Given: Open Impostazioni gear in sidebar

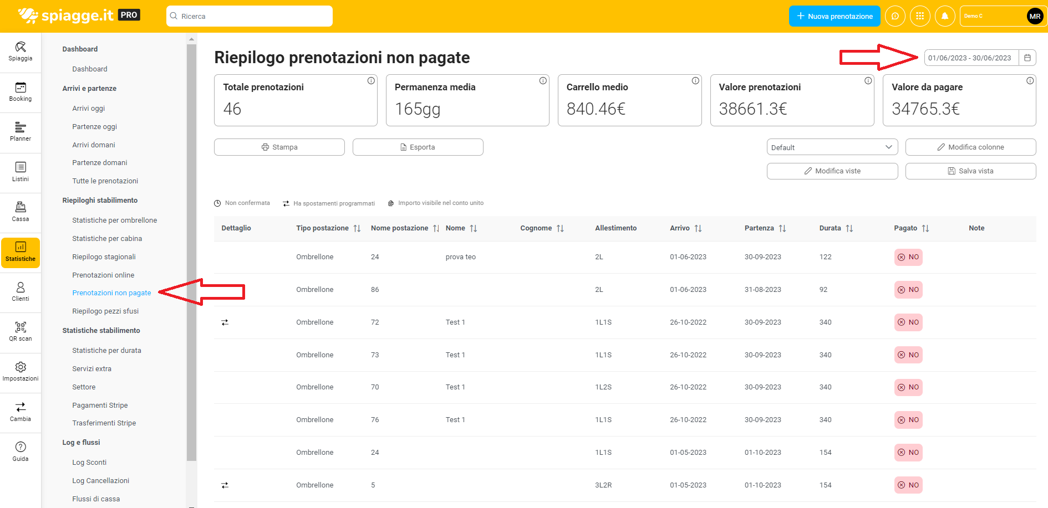Looking at the screenshot, I should 21,371.
